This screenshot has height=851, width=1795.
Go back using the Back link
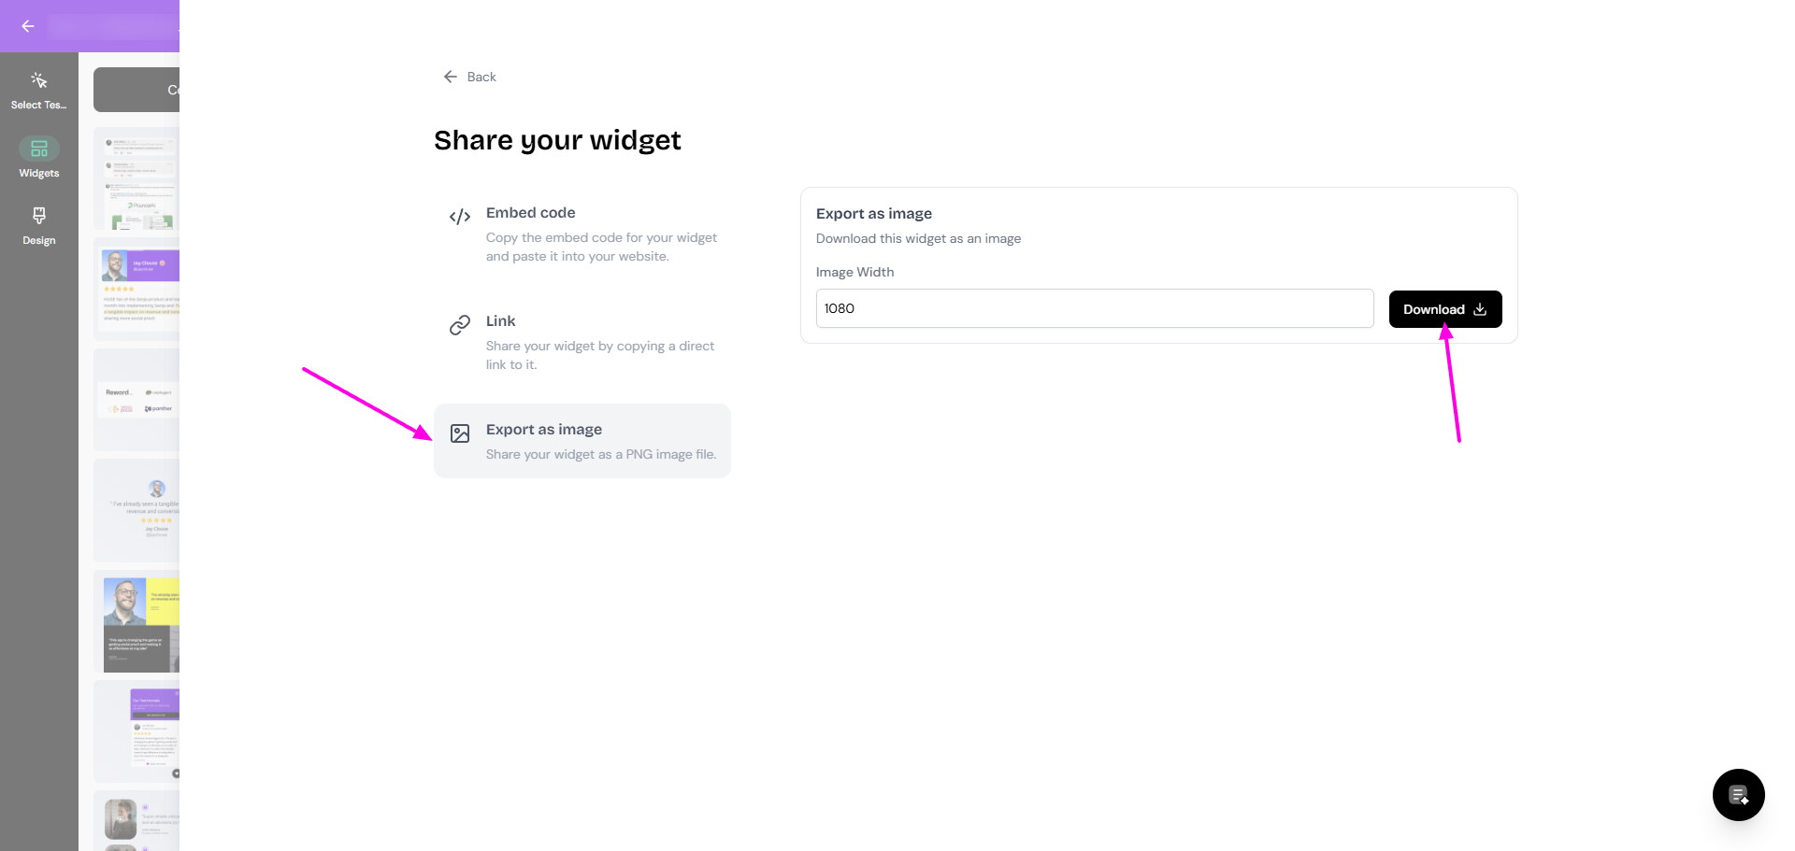(470, 77)
